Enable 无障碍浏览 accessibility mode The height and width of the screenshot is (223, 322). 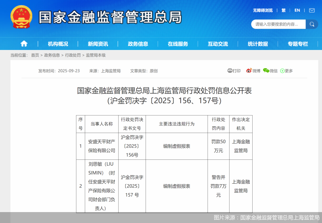tap(263, 10)
